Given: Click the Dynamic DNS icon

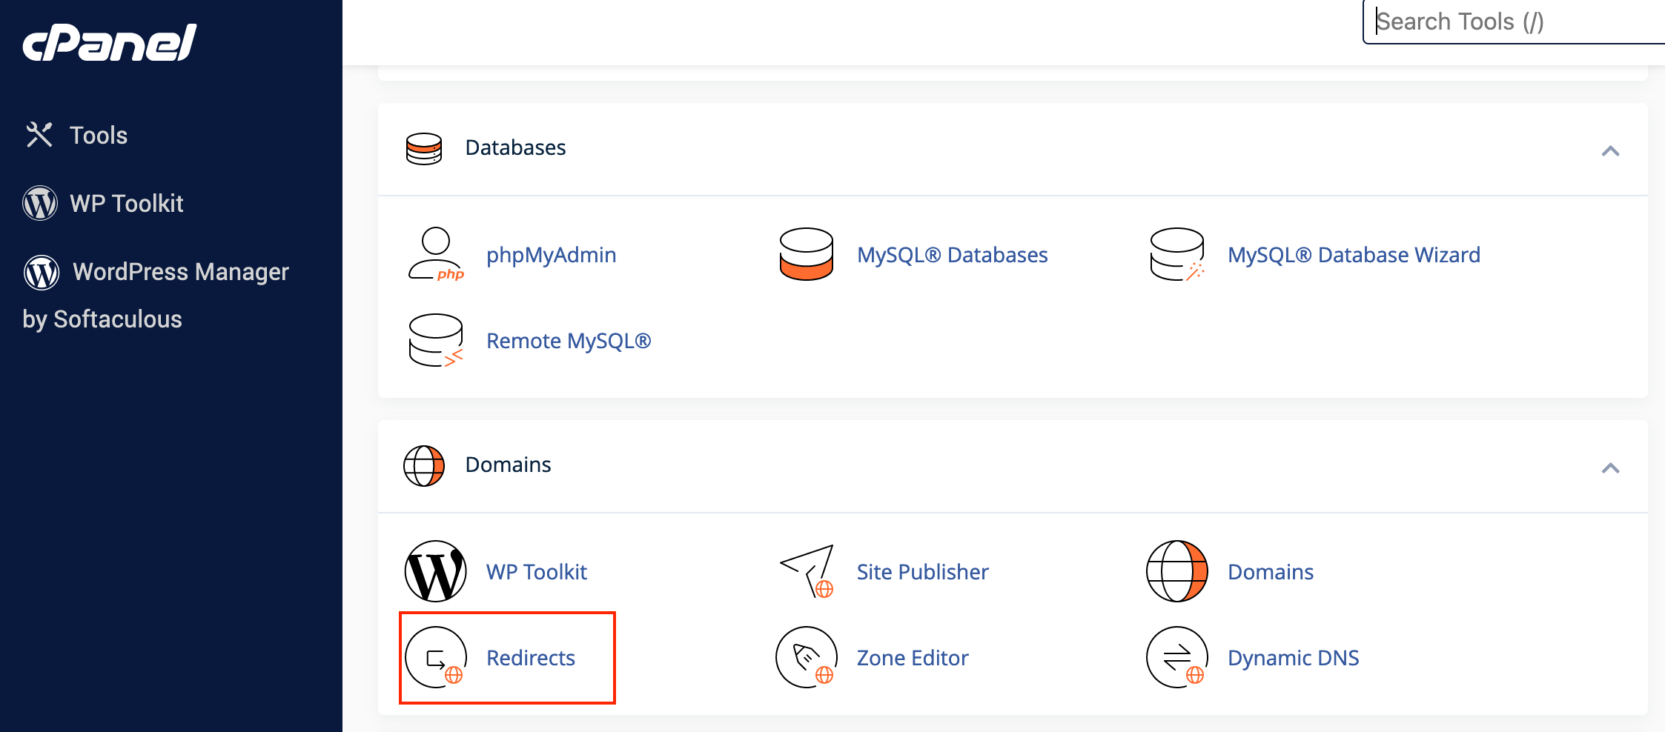Looking at the screenshot, I should (x=1177, y=657).
